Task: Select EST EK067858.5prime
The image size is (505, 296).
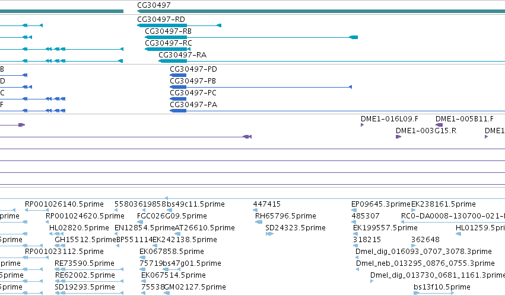Action: coord(171,252)
